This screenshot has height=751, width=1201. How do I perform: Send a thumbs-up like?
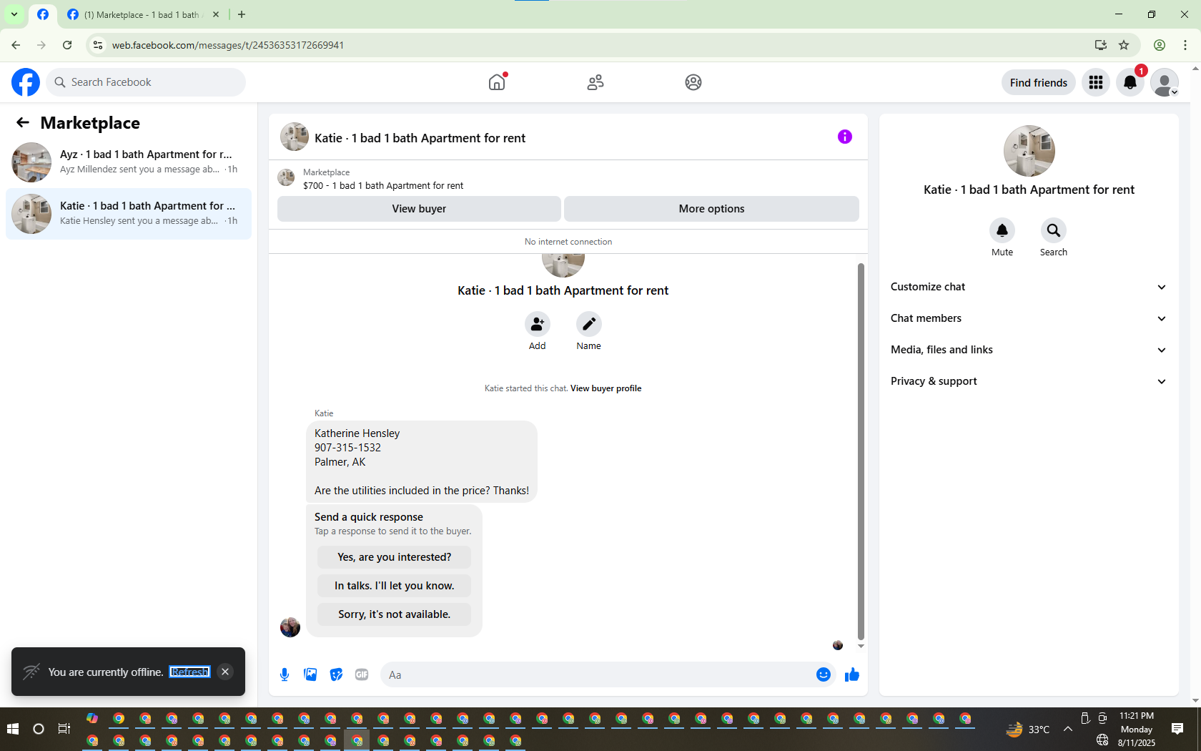(852, 674)
